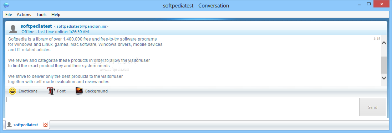
Task: Click the avatar icon on the softpediatest tab
Action: tap(9, 124)
